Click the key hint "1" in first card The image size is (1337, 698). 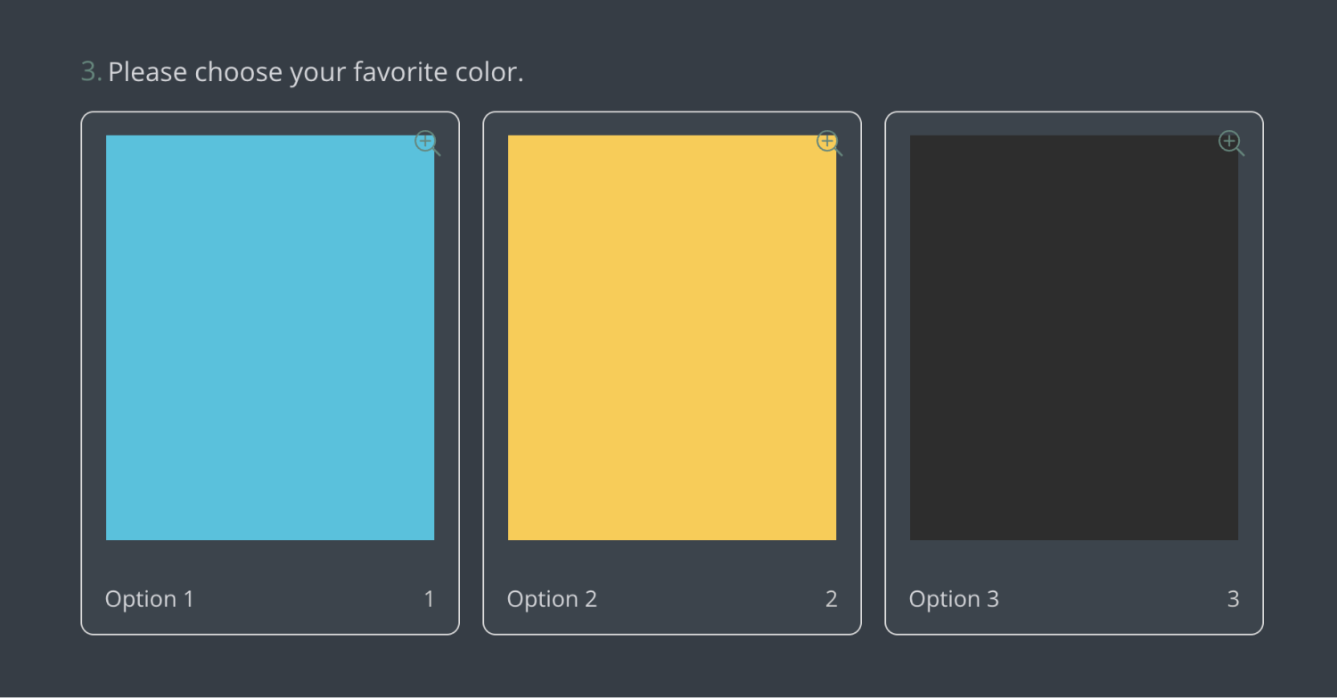(x=429, y=599)
